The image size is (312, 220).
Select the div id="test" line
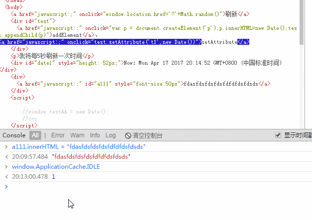pos(33,21)
